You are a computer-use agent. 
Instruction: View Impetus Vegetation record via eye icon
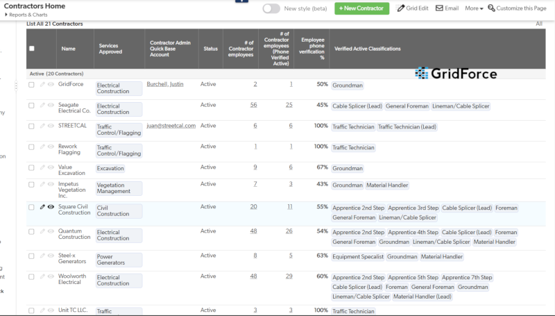[51, 184]
